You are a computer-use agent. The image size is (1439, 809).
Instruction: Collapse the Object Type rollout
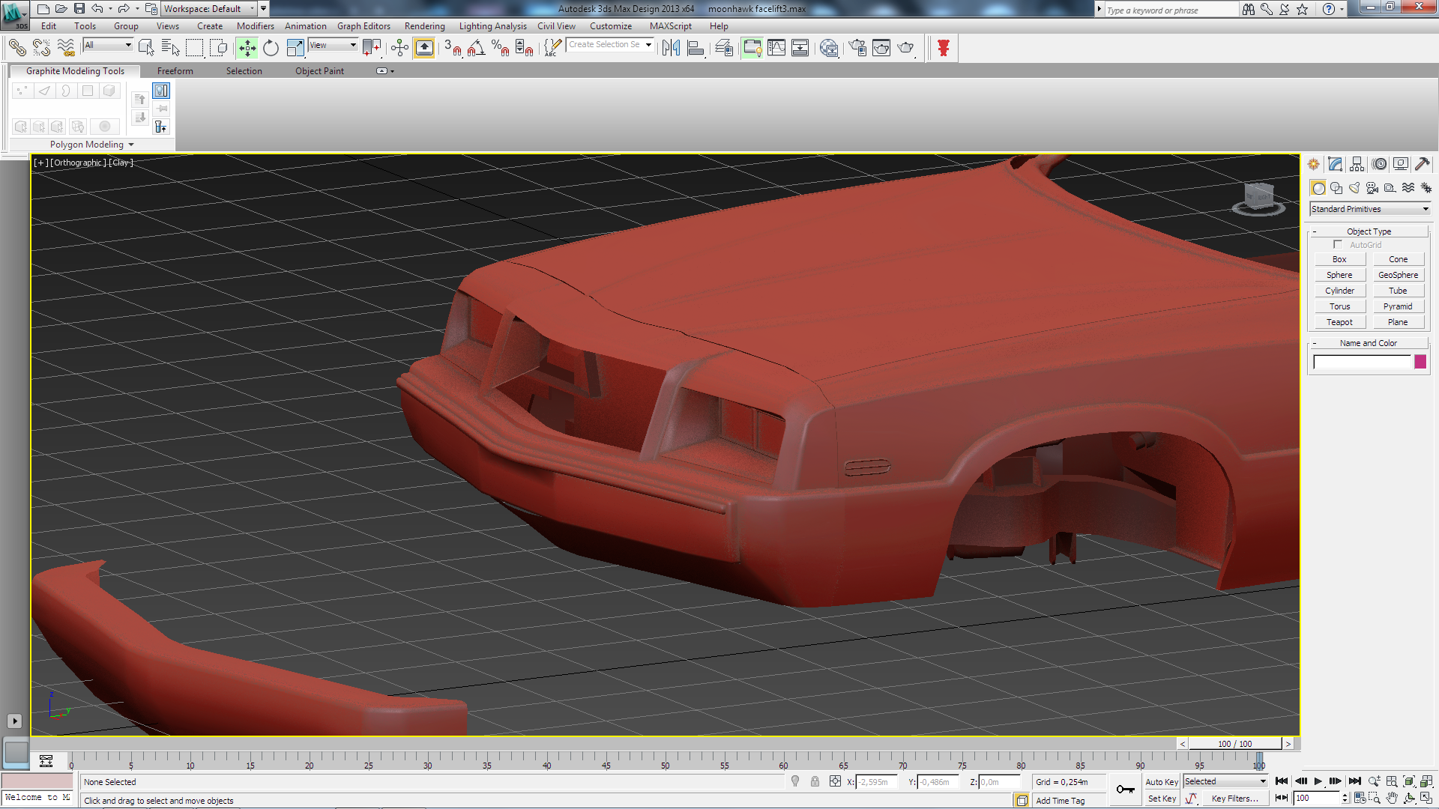1369,231
